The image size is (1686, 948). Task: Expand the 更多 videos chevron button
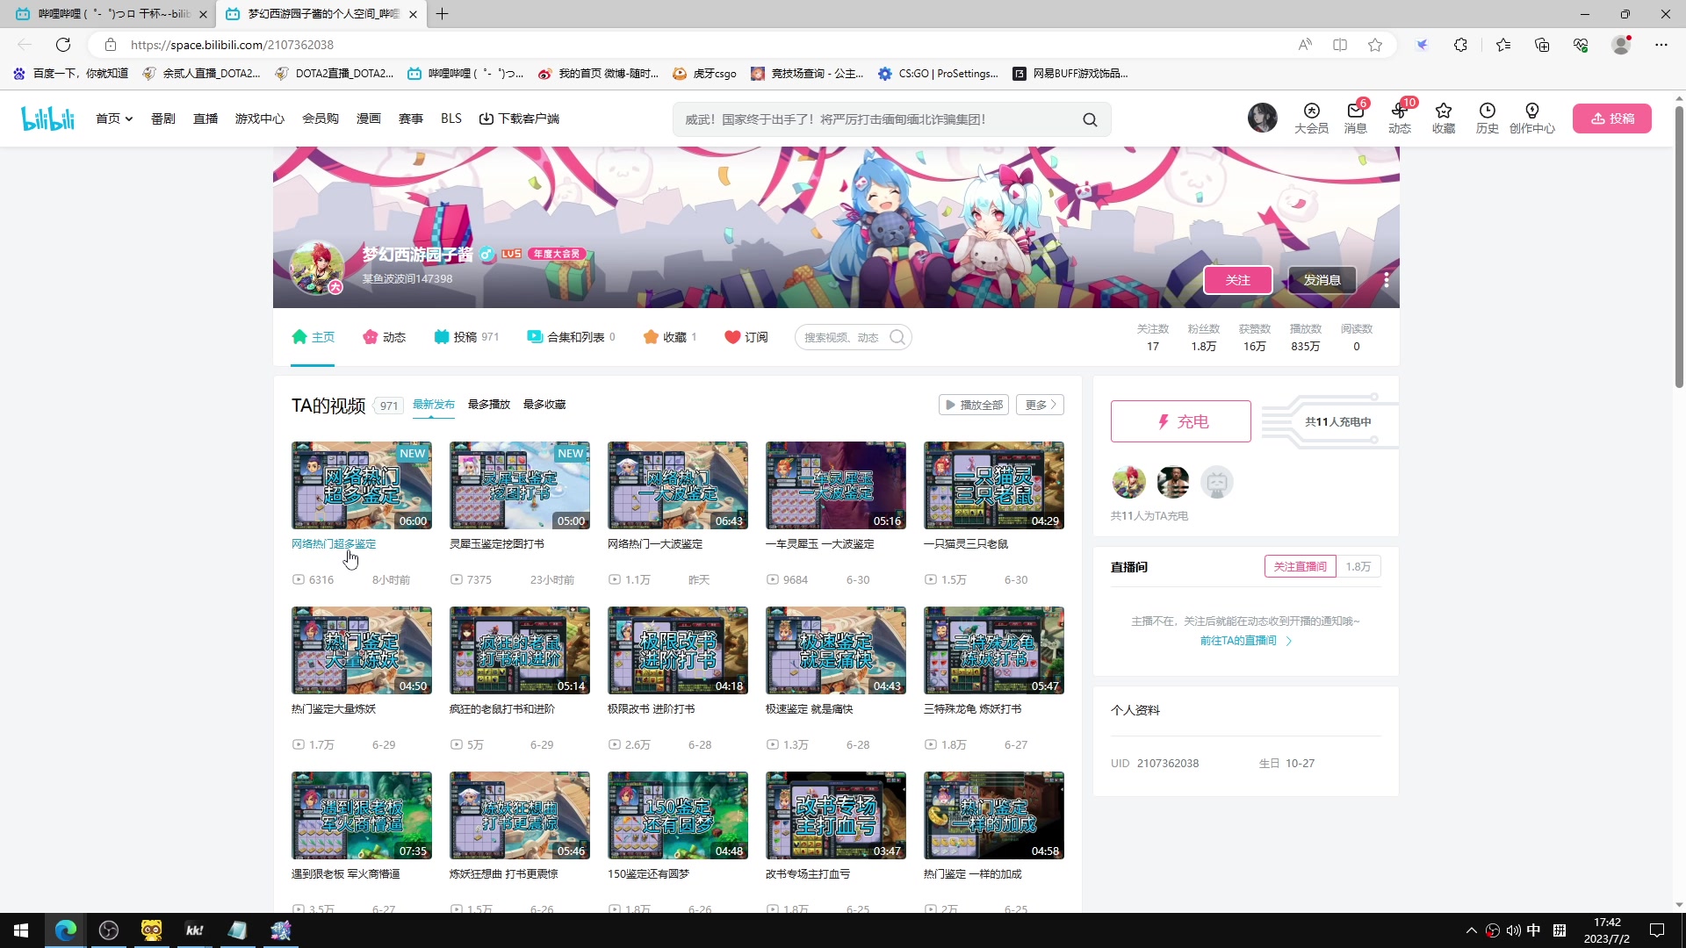(1040, 405)
